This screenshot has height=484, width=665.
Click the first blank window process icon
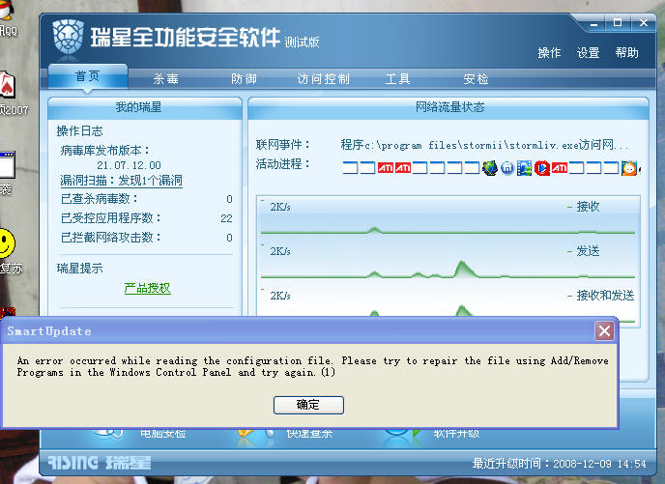(350, 168)
